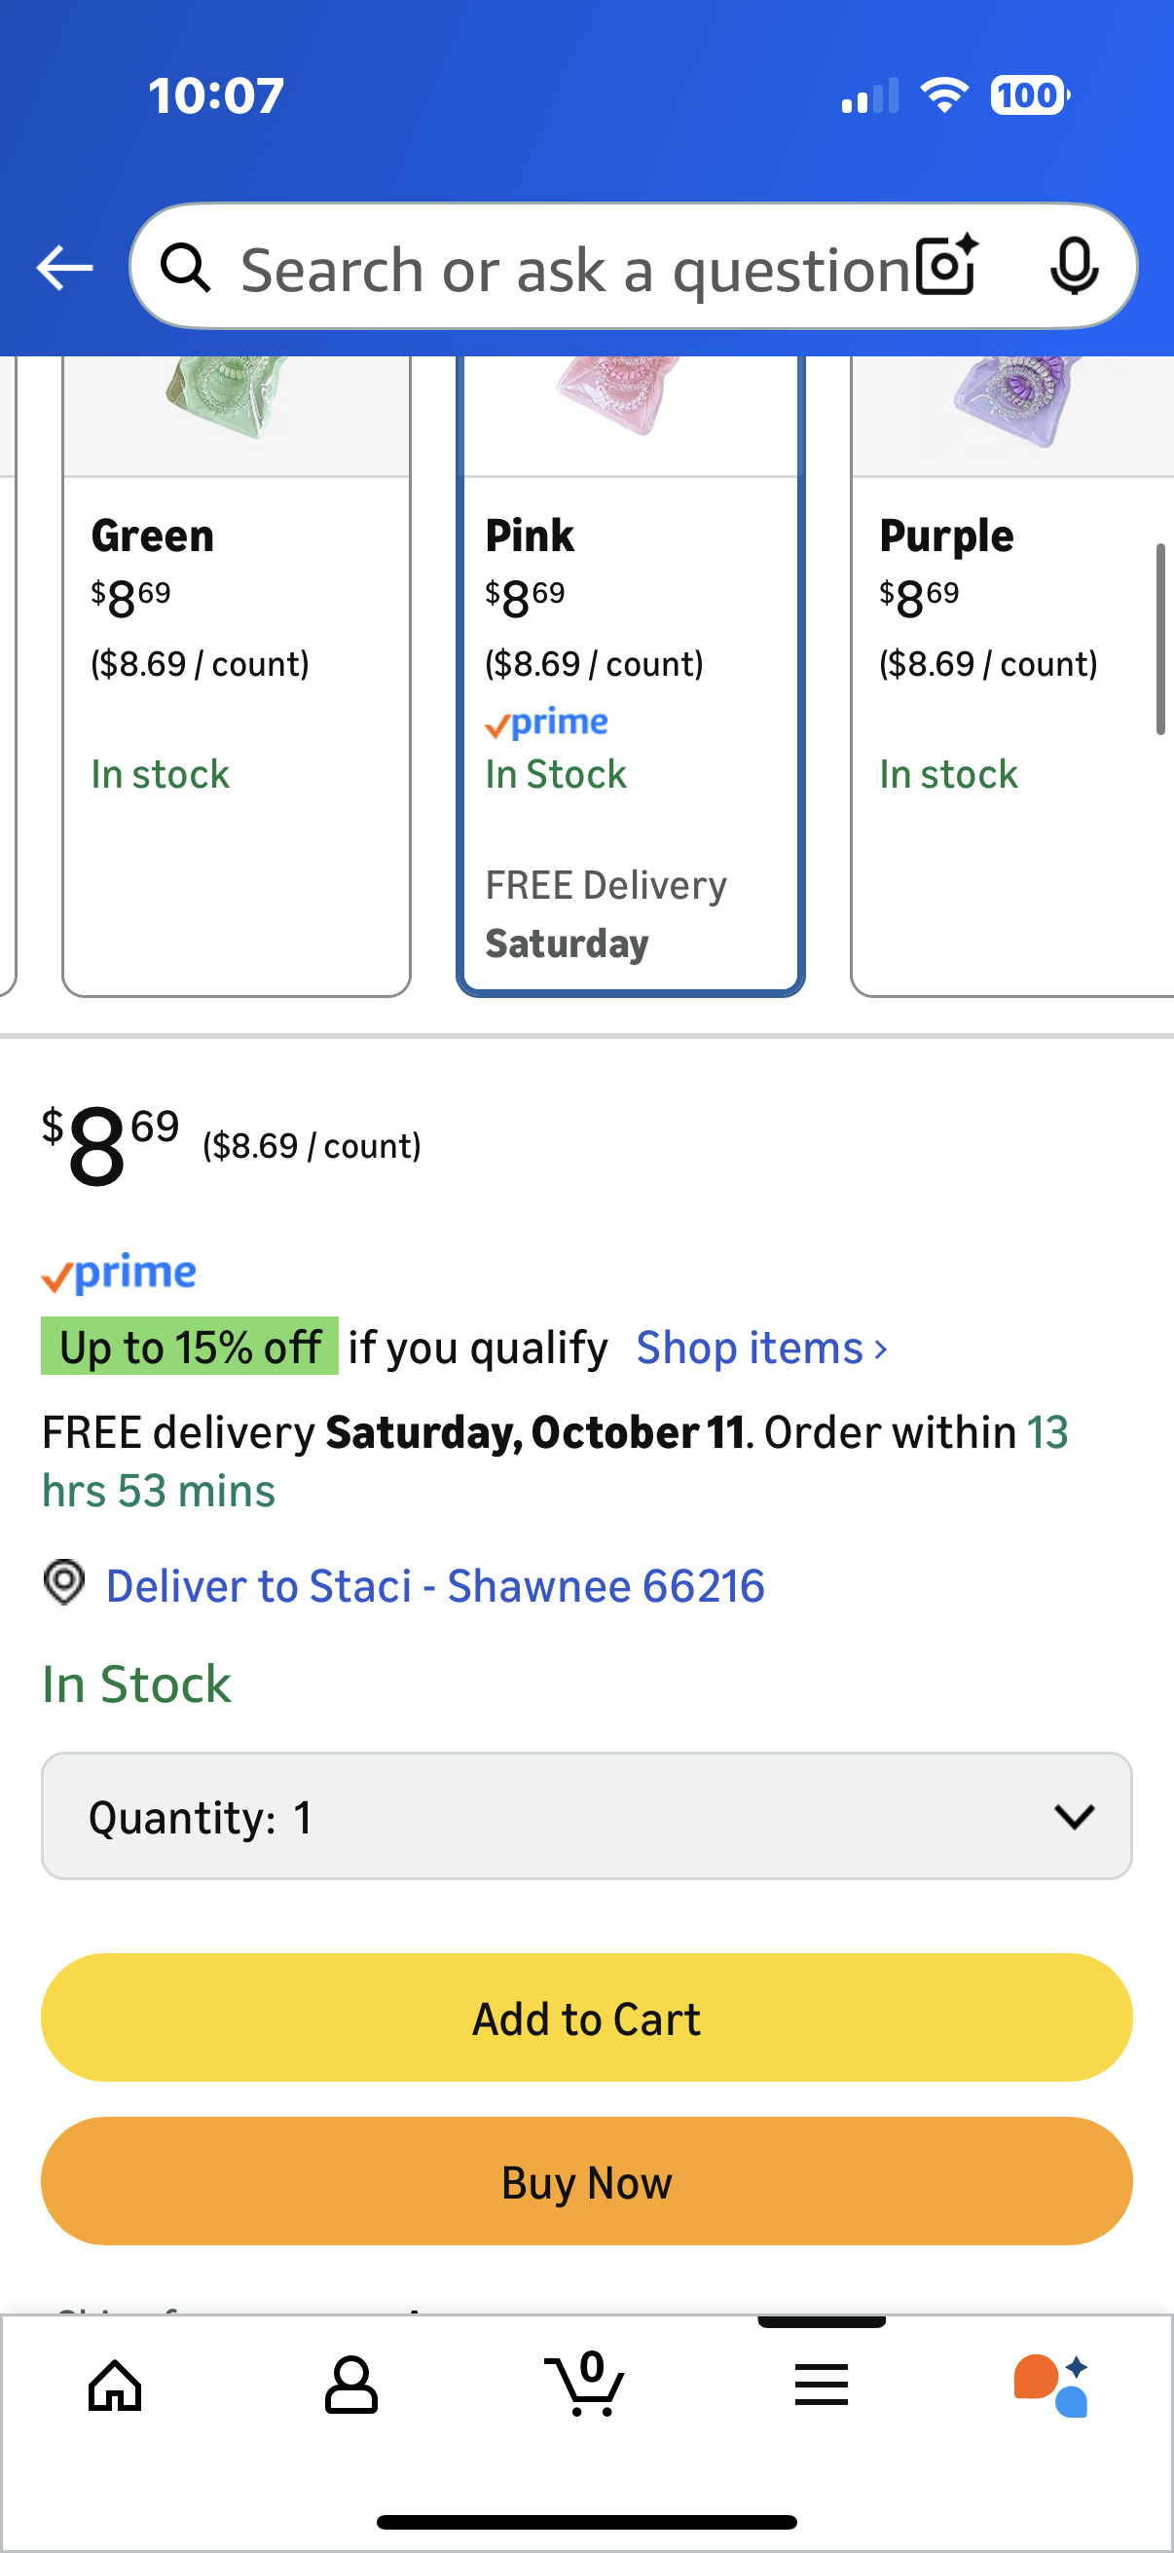Tap the delivery location pin icon
The width and height of the screenshot is (1174, 2553).
(64, 1581)
